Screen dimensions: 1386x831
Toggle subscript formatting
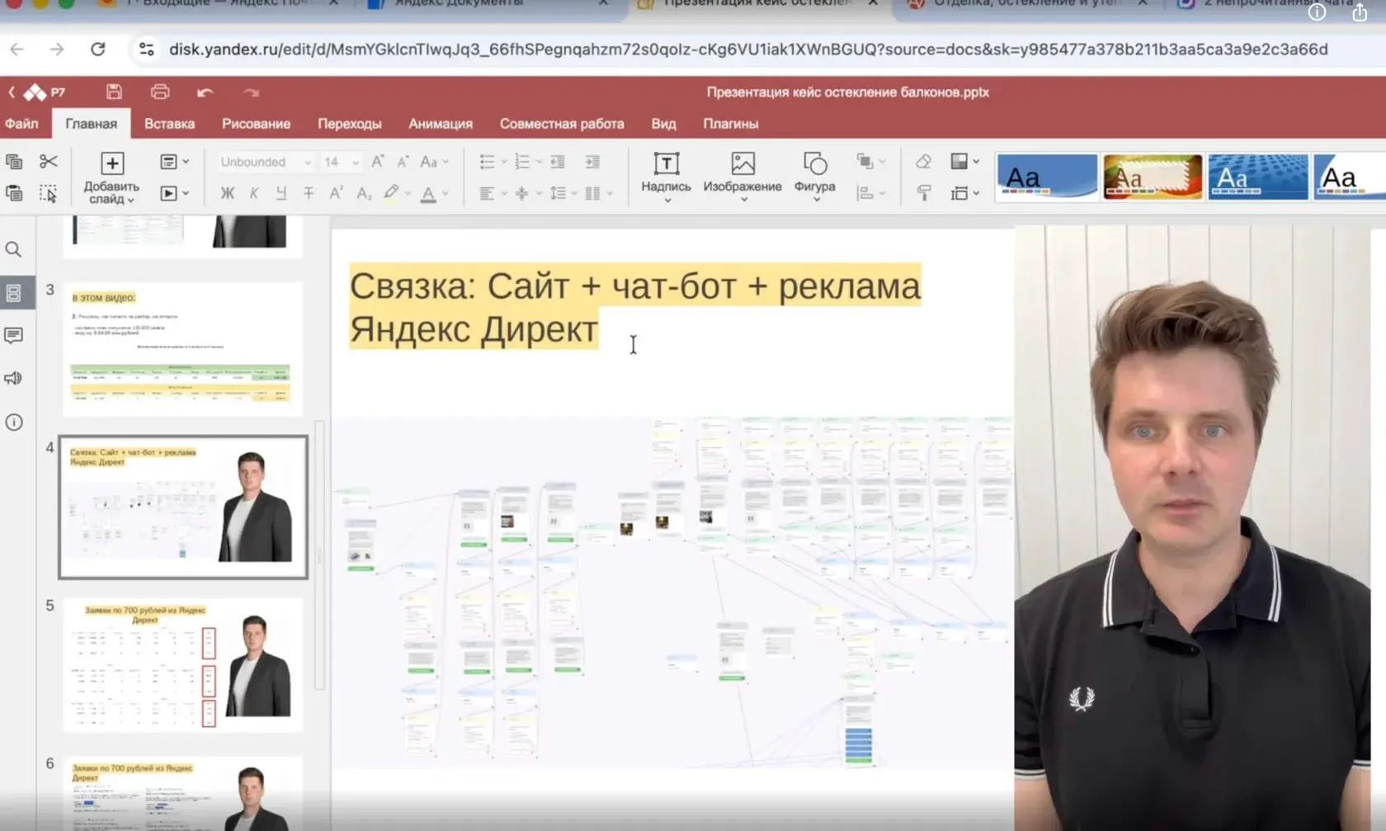[x=364, y=193]
